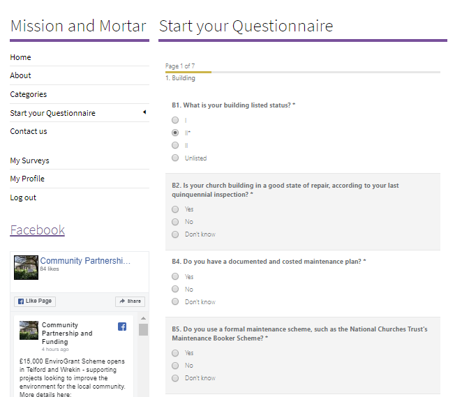
Task: Click the Facebook feed scrollbar thumb
Action: click(144, 329)
